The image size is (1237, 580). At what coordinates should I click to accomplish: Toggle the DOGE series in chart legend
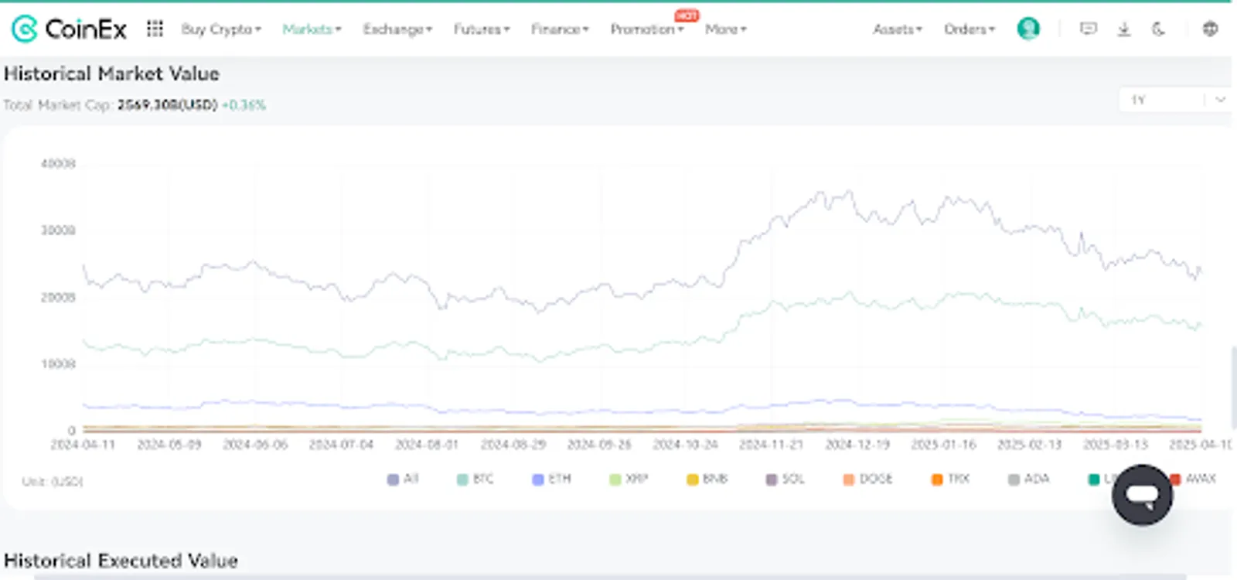(867, 479)
